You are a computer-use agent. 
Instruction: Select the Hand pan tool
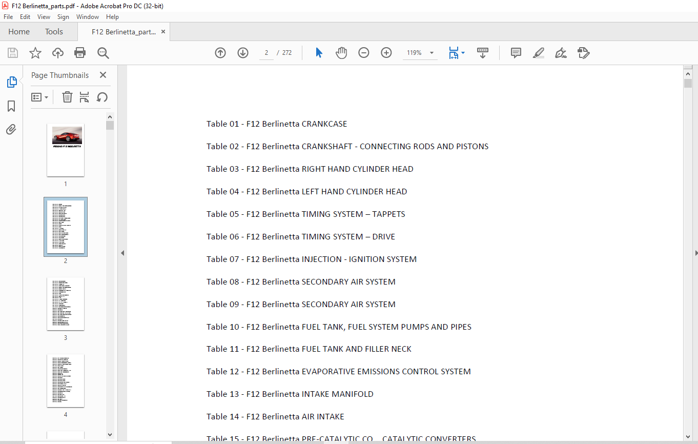tap(341, 53)
